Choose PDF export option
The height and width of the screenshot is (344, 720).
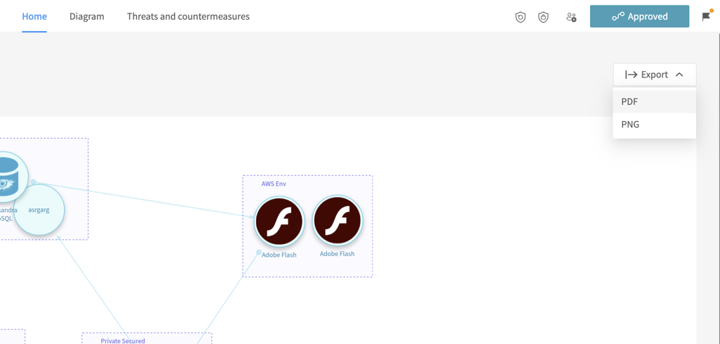point(655,102)
